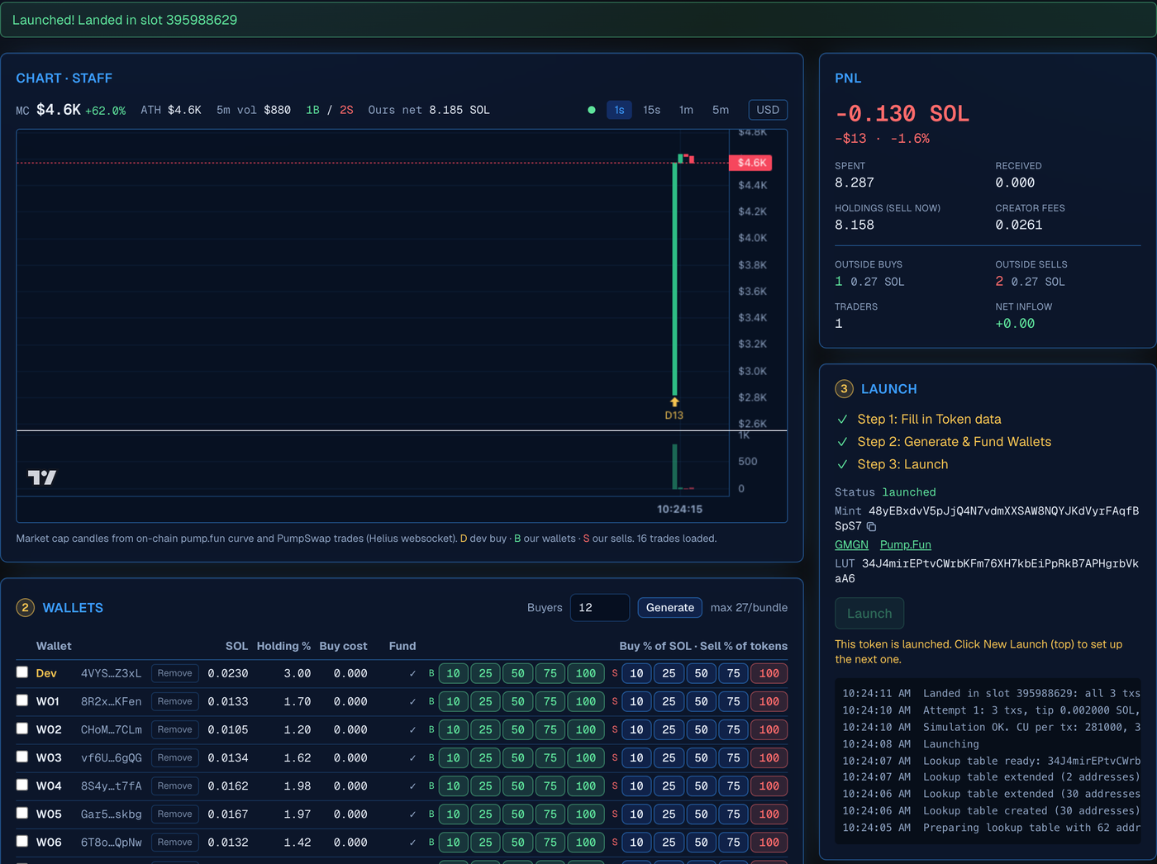Buy 25% of SOL on W01
The height and width of the screenshot is (864, 1157).
485,701
